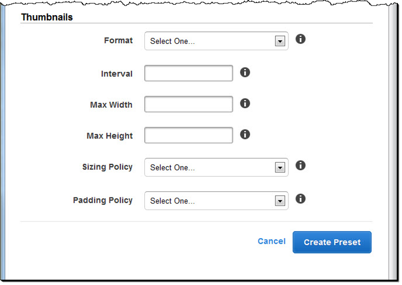Click the info icon beside Format

[300, 39]
